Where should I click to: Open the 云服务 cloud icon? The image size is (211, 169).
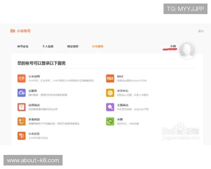[21, 93]
